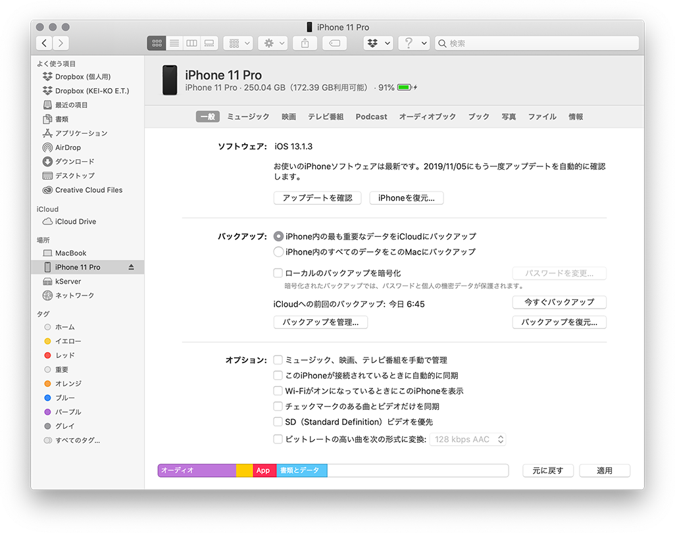
Task: Switch to the テレビ番組 tab
Action: (x=326, y=116)
